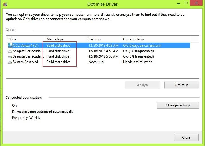Click last run '12/18/2013 5:00 AM'
Viewport: 205px width, 146px height.
coord(104,56)
